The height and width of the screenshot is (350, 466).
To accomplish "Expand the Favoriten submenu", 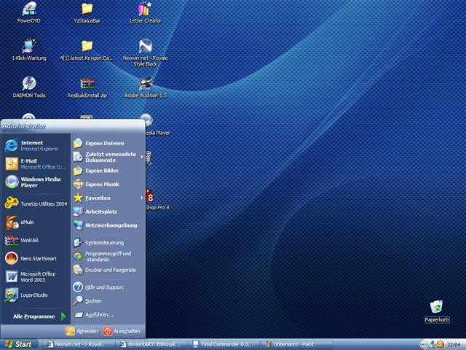I will [x=108, y=198].
